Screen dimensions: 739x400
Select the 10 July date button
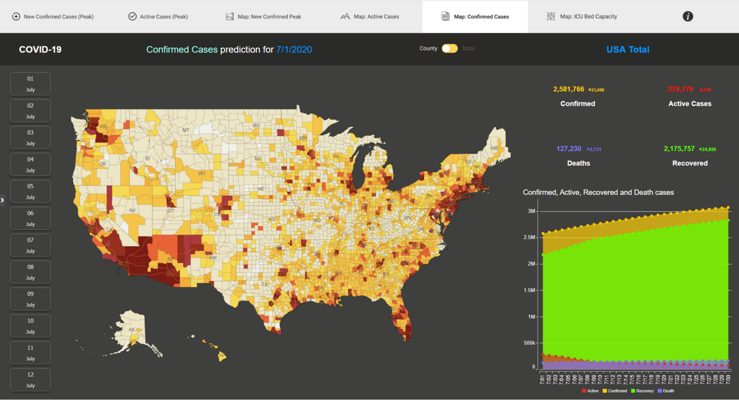[x=31, y=326]
